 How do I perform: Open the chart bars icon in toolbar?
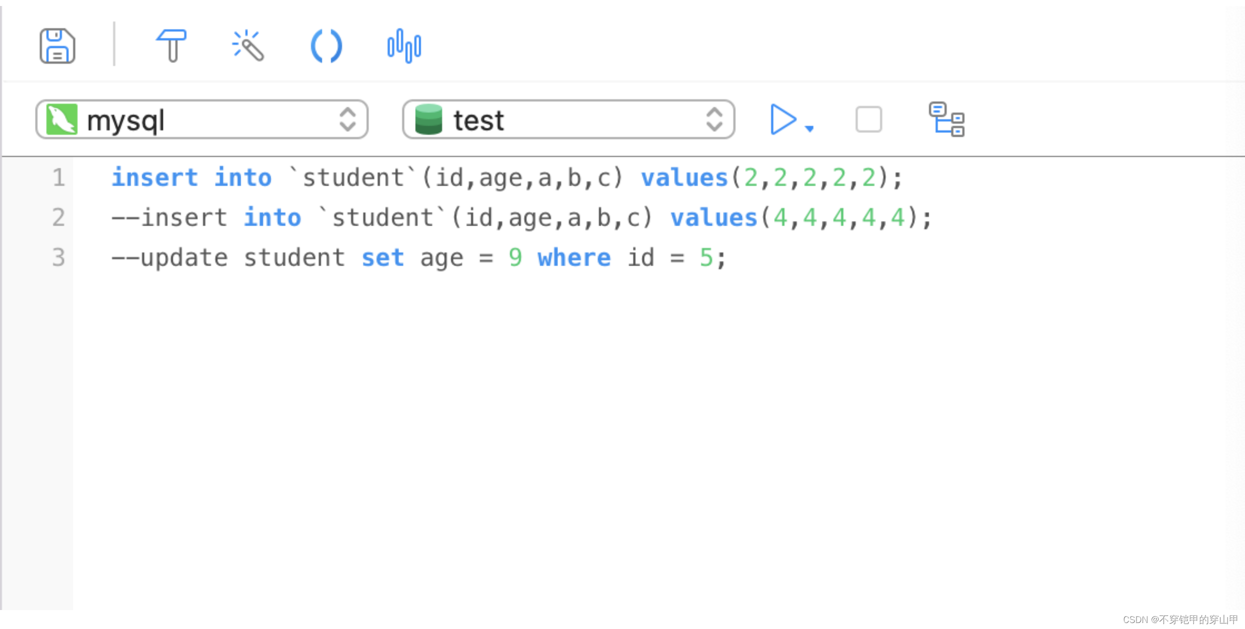tap(404, 46)
